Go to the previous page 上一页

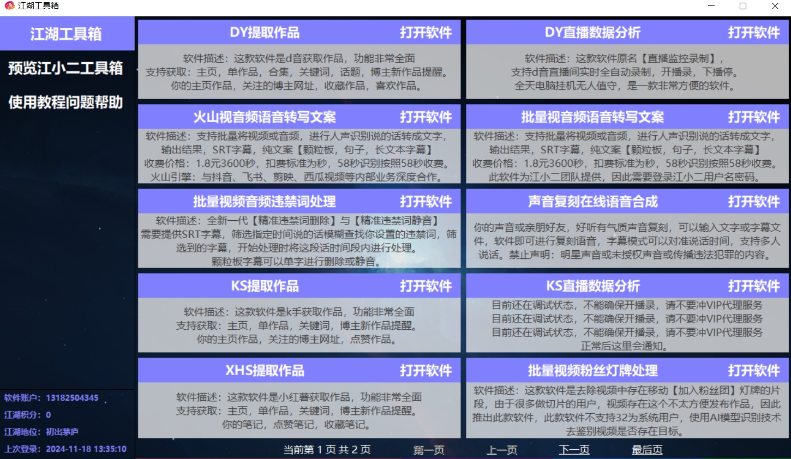click(x=501, y=450)
